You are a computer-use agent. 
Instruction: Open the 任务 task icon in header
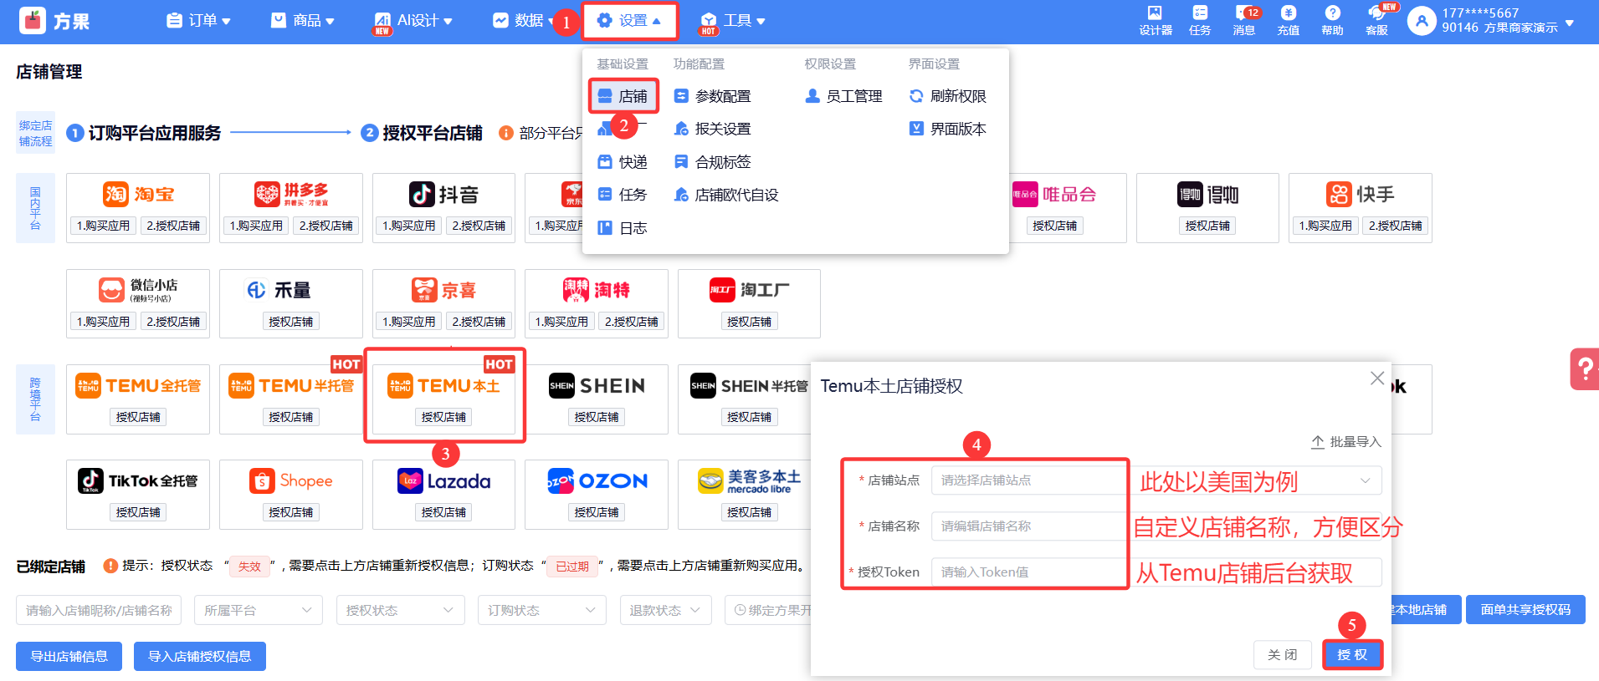pos(1200,20)
